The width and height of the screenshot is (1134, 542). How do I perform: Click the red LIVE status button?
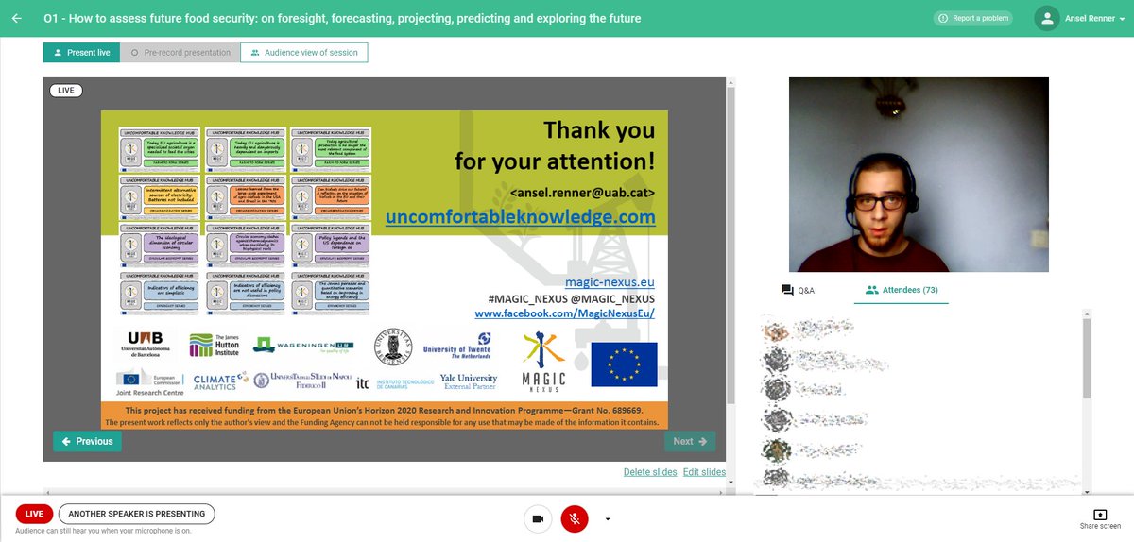(x=34, y=514)
